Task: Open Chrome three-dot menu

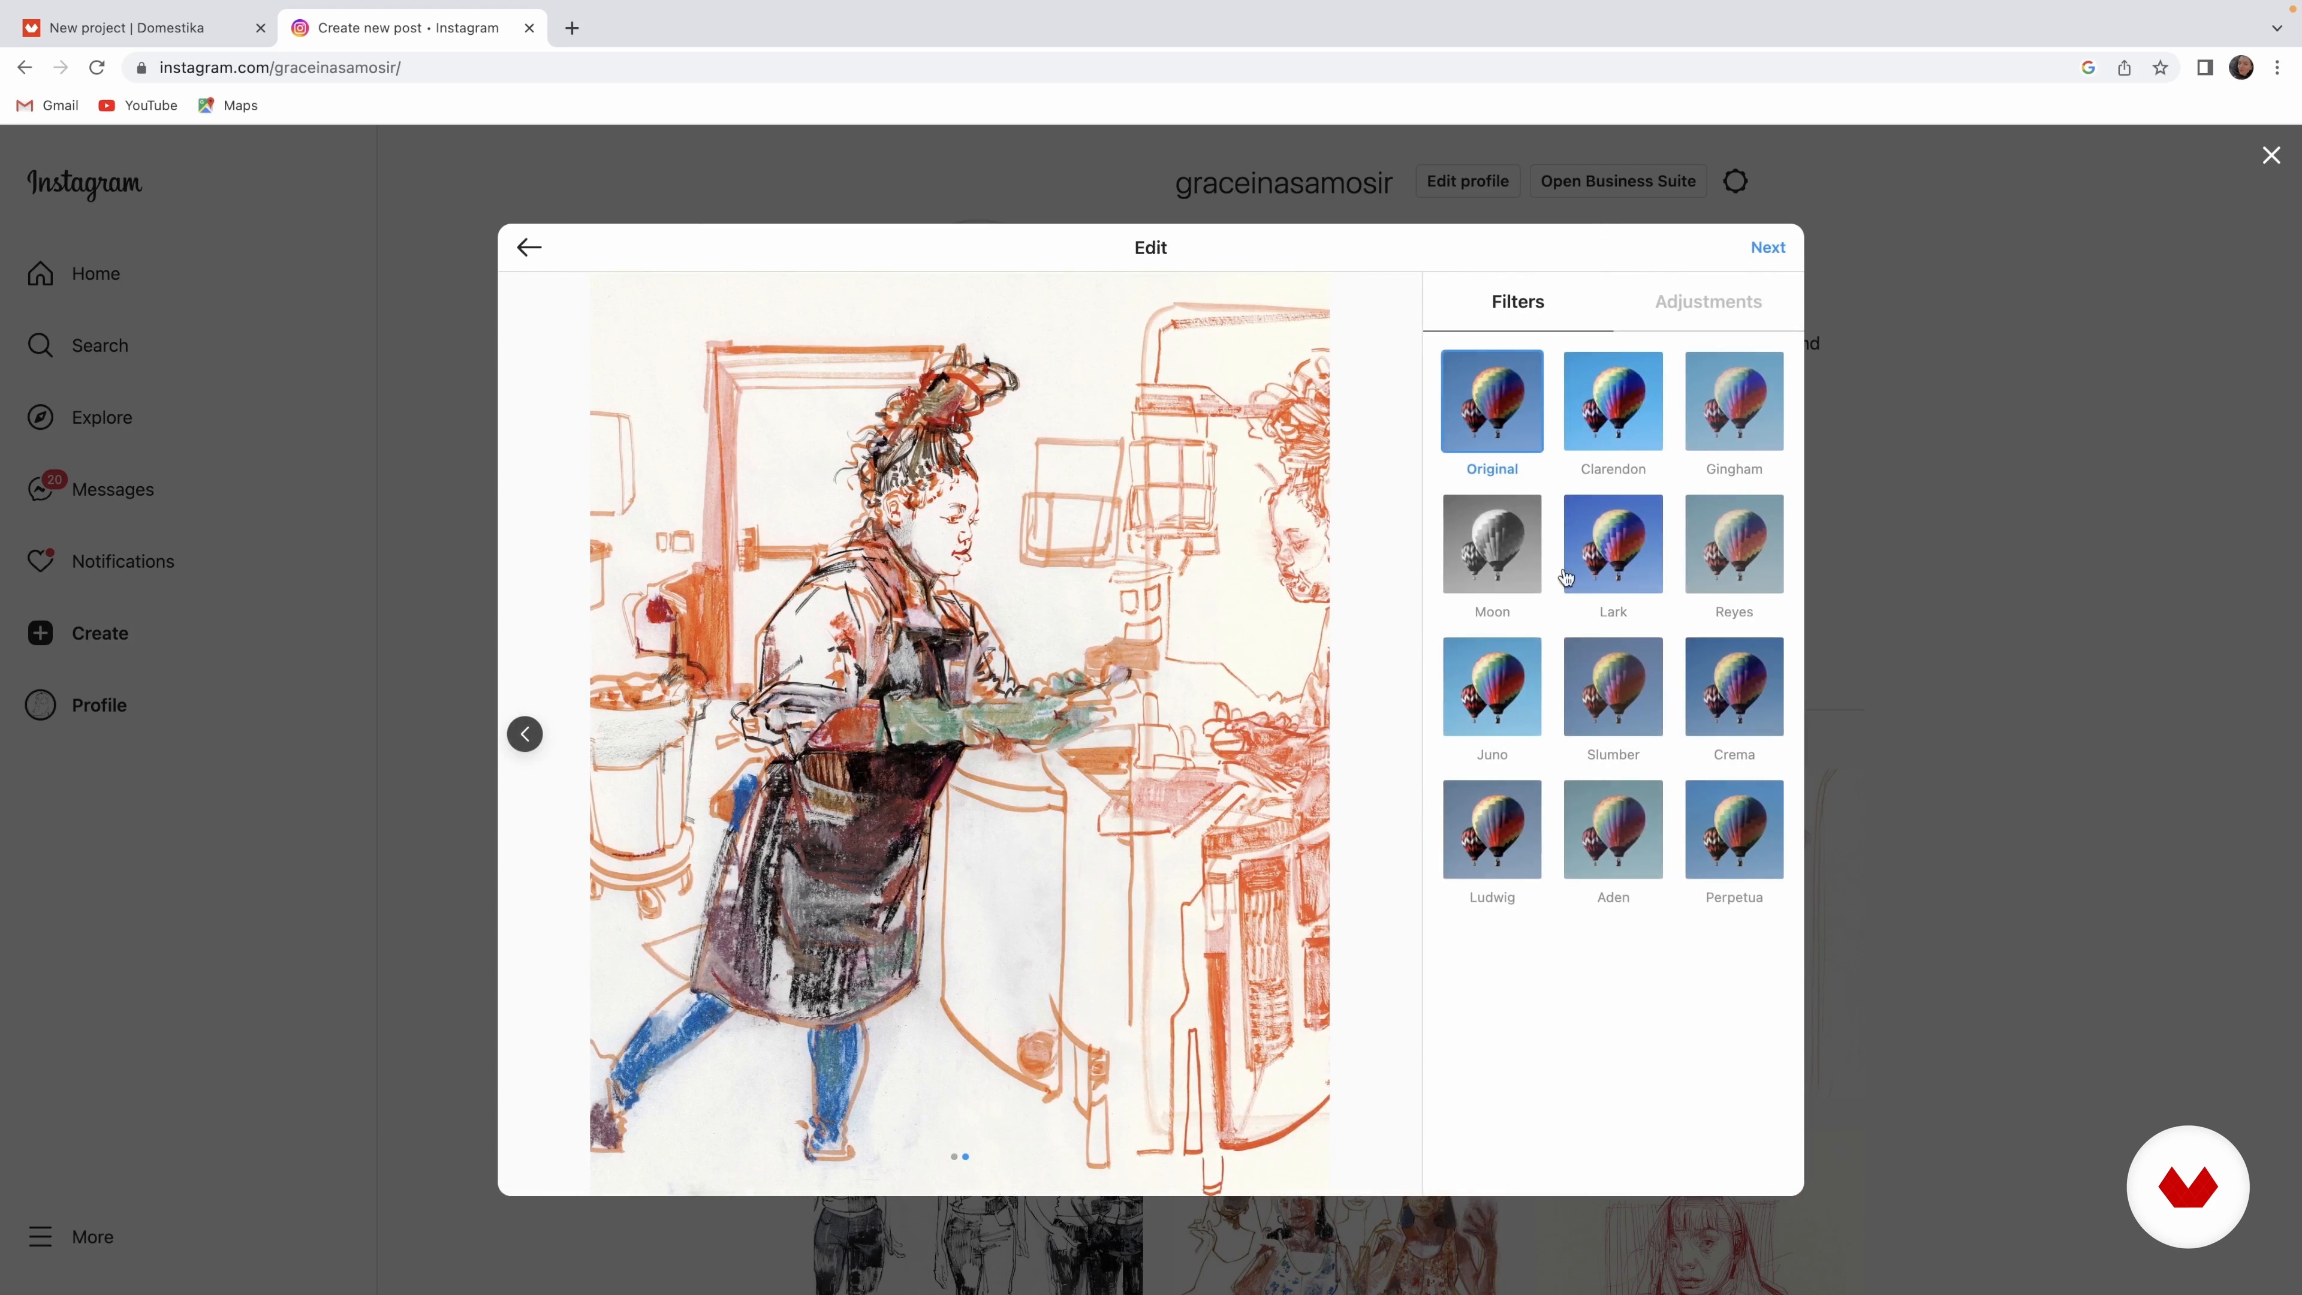Action: pos(2277,68)
